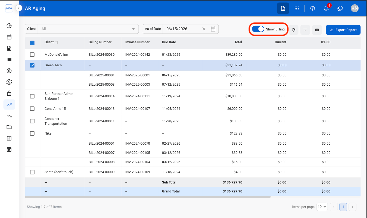Expand the sidebar with the arrow button
Screen dimensions: 367x218
(18, 8)
